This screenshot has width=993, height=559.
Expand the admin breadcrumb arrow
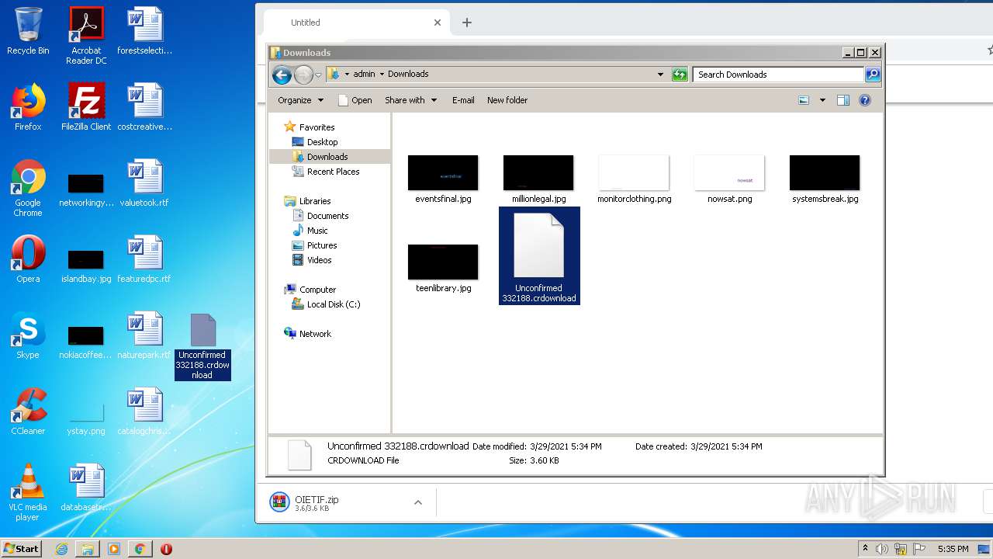point(382,75)
